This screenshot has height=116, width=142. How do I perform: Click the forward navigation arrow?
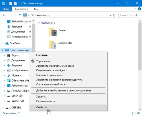pos(11,15)
